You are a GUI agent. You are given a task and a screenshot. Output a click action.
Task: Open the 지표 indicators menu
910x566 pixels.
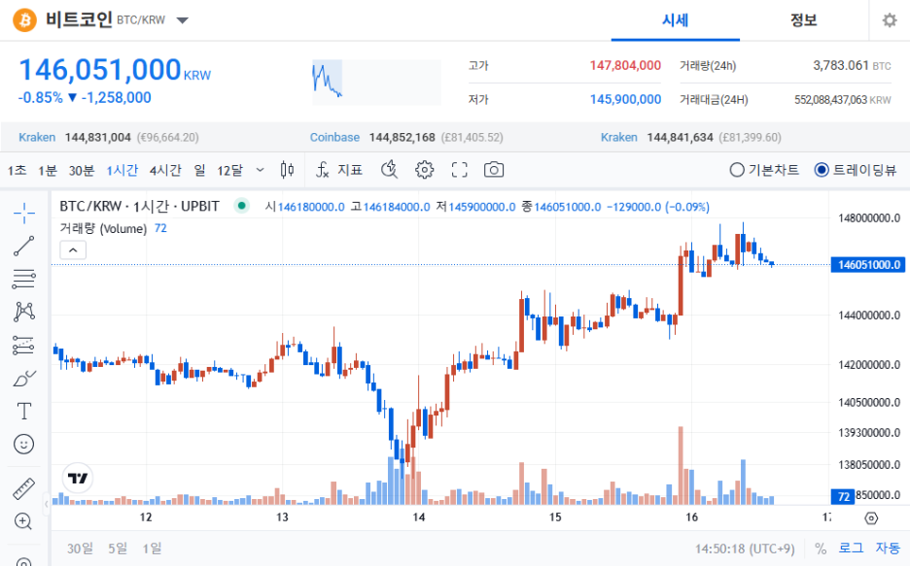pos(339,170)
